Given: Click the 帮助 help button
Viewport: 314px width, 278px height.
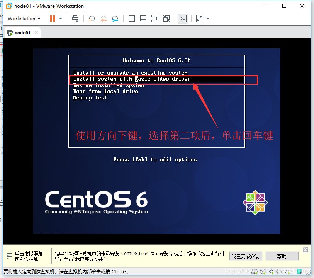Looking at the screenshot, I should (x=282, y=256).
